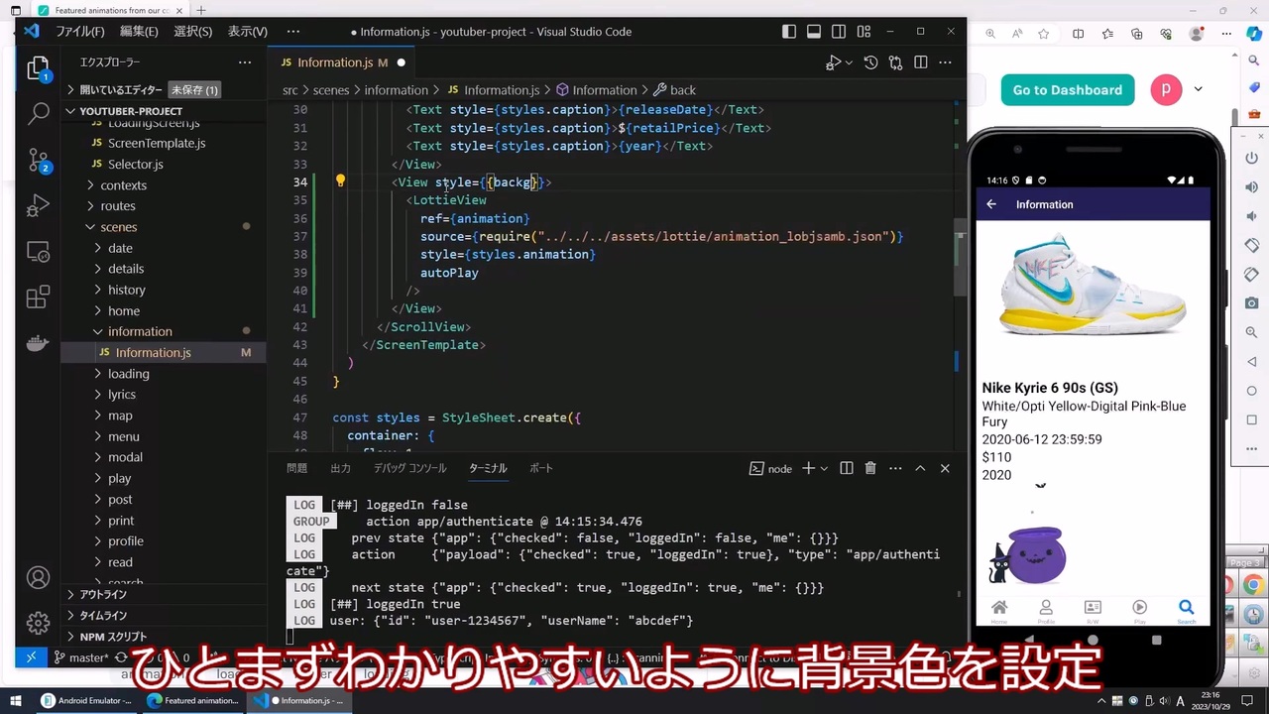
Task: Collapse the scenes folder
Action: [x=118, y=227]
